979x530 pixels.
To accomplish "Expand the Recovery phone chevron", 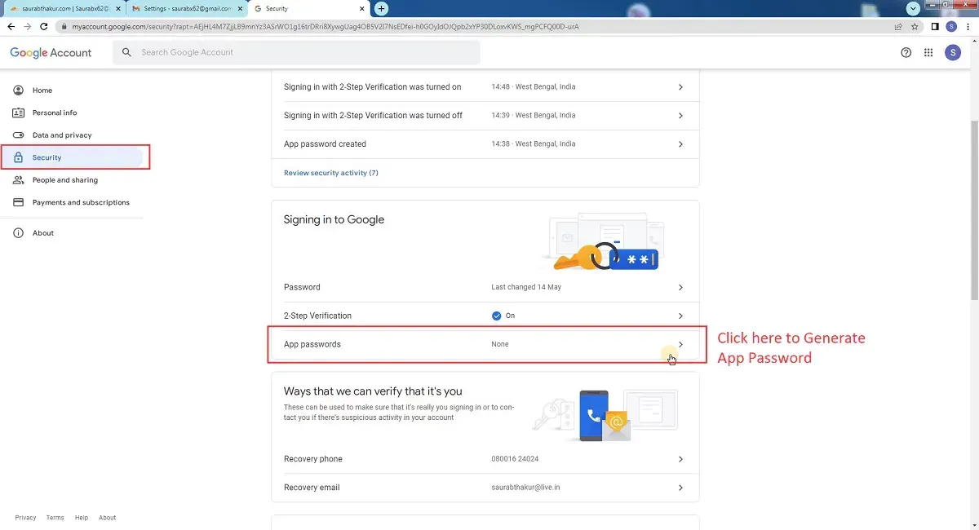I will coord(680,459).
